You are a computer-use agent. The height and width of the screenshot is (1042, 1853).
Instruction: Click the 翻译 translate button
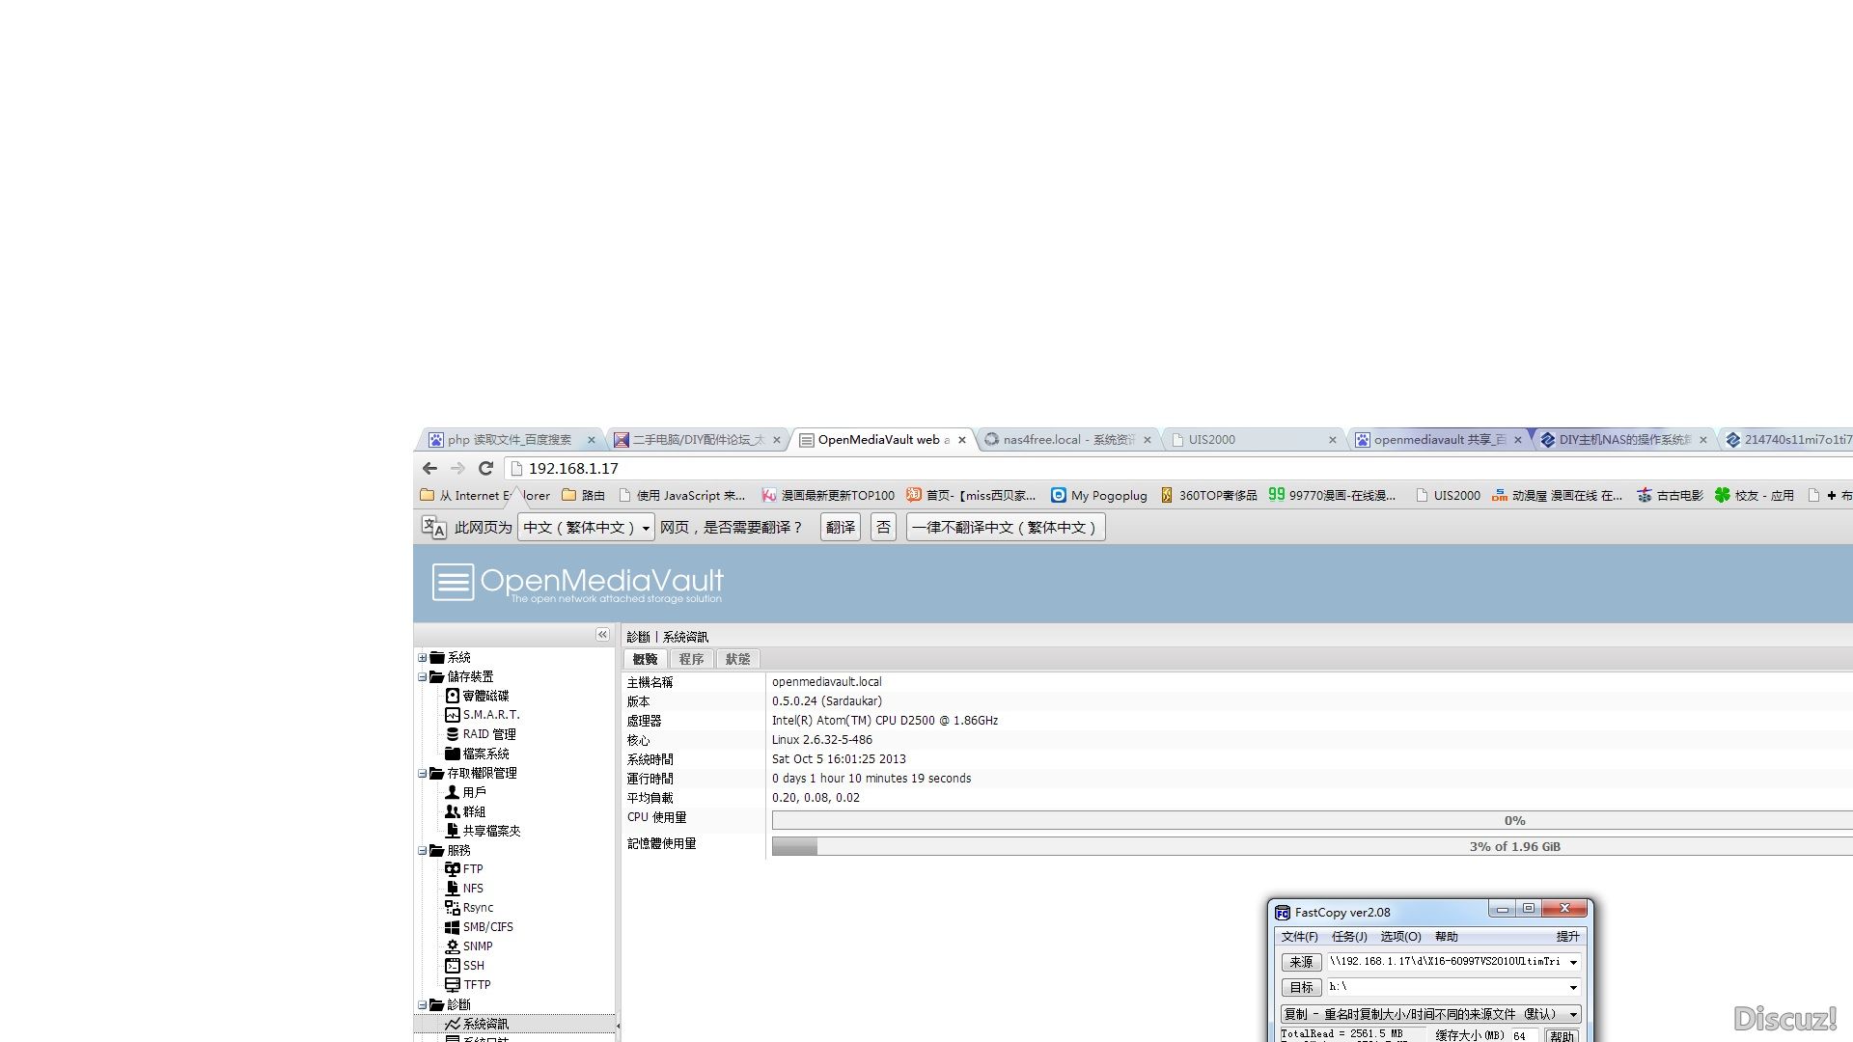[x=841, y=527]
